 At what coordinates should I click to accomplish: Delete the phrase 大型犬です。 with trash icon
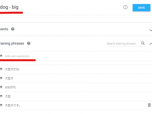(x=149, y=105)
